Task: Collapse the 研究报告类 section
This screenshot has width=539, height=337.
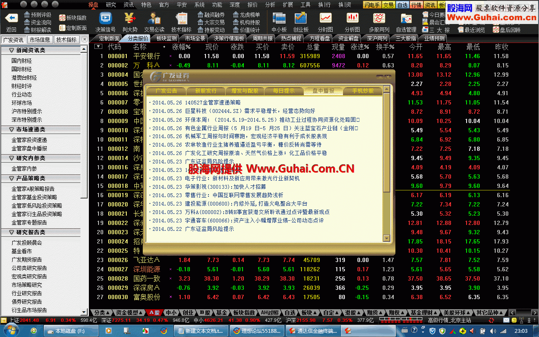Action: click(11, 232)
